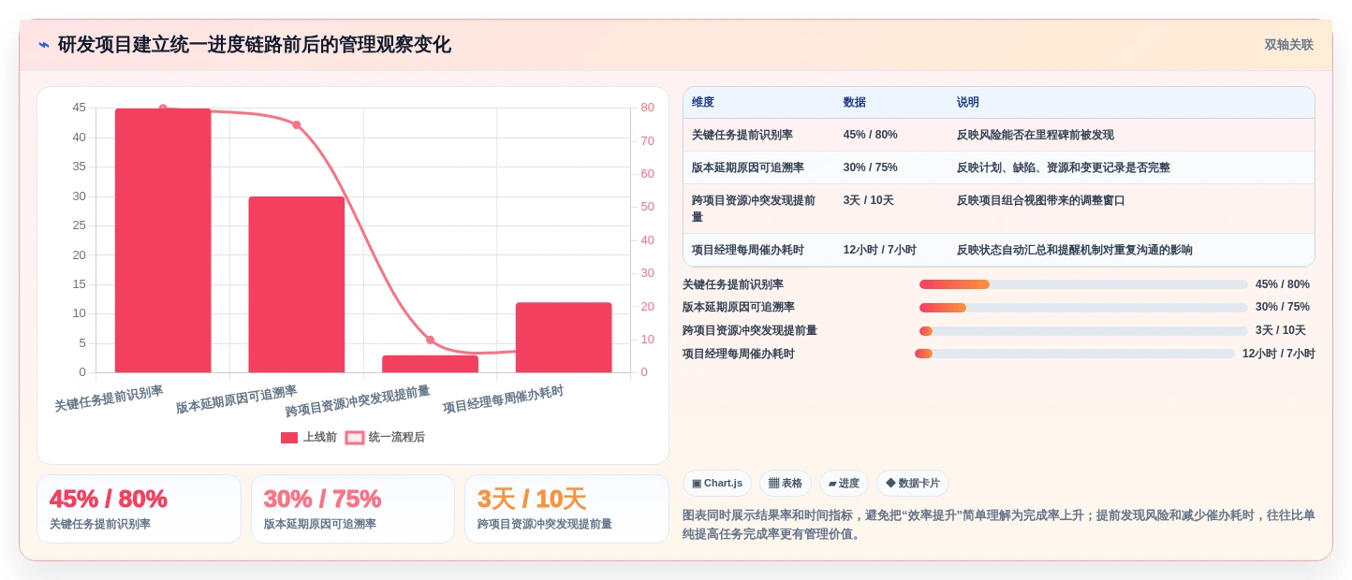This screenshot has width=1352, height=580.
Task: Click the x-axis label 关键任务提前识别率
Action: point(109,399)
